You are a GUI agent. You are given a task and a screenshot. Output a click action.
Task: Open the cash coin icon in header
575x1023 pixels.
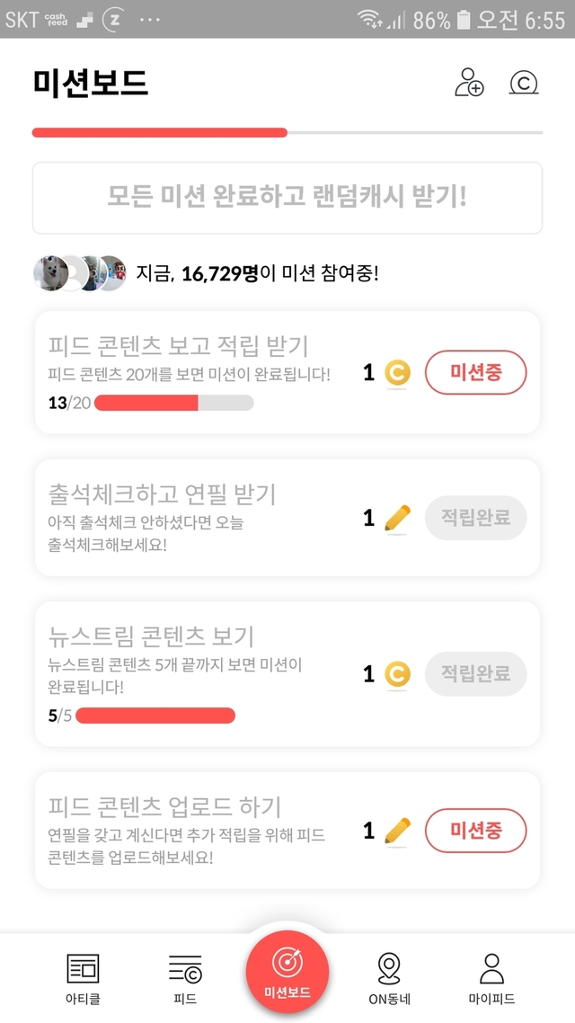coord(524,83)
